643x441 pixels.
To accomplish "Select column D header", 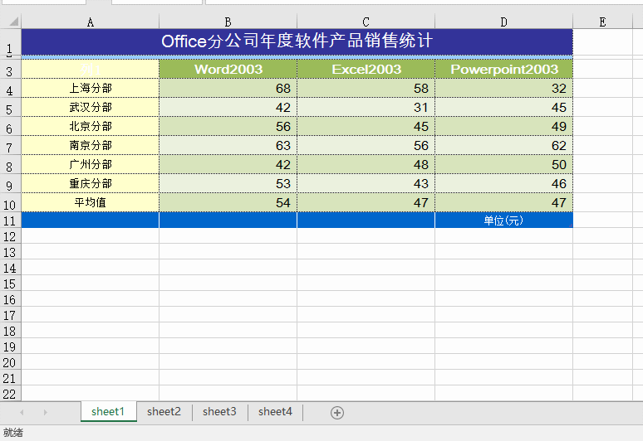I will pyautogui.click(x=503, y=22).
